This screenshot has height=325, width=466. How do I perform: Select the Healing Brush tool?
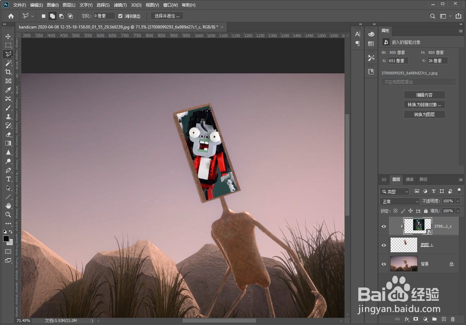point(8,99)
